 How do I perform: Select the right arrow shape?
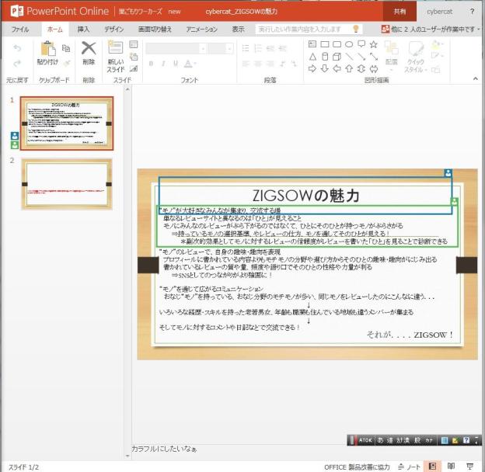pyautogui.click(x=312, y=68)
